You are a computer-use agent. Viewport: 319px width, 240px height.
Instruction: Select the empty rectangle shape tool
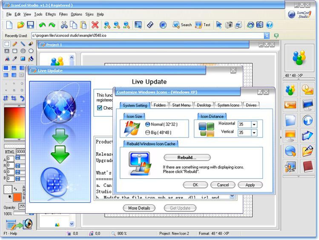click(14, 51)
